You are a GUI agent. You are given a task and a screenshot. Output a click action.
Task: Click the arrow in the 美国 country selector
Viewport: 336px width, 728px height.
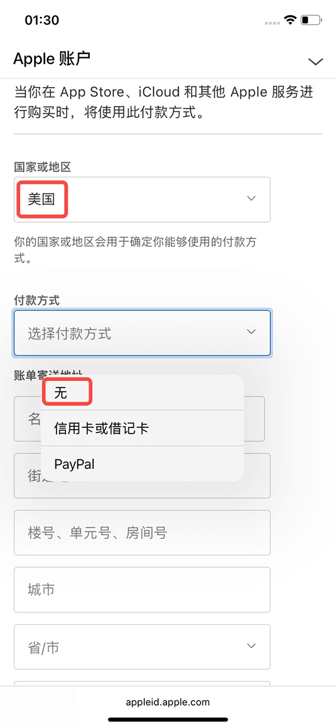251,199
